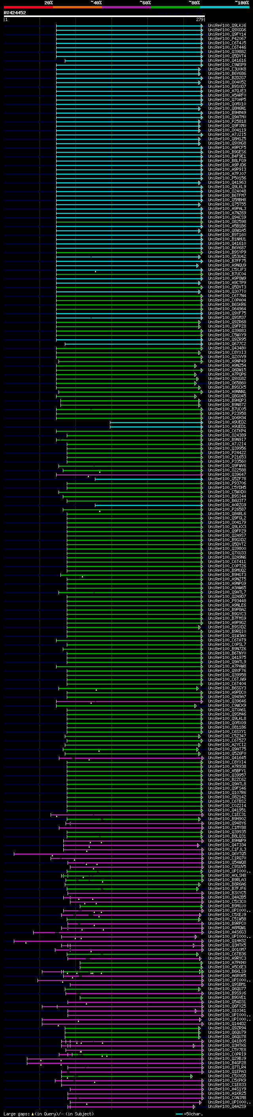Screen dimensions: 253x1117
Task: Select the label UniRef100_Q41805
Action: coord(227,1041)
